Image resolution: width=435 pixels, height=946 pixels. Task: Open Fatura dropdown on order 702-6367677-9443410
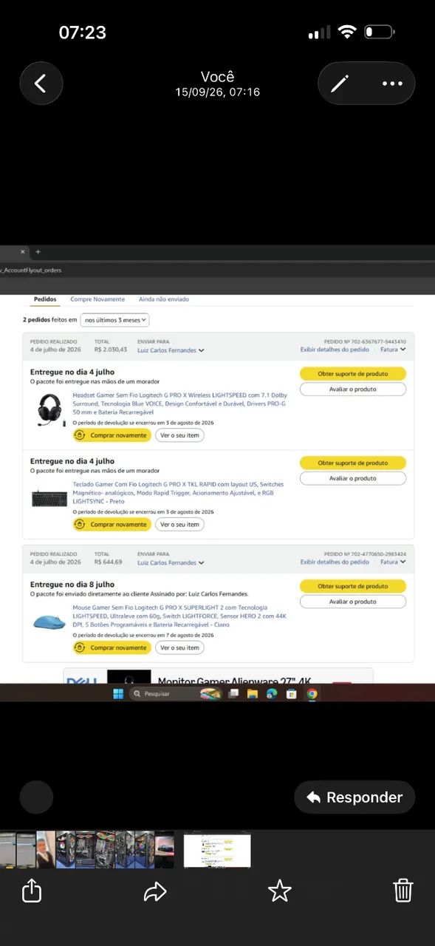393,350
